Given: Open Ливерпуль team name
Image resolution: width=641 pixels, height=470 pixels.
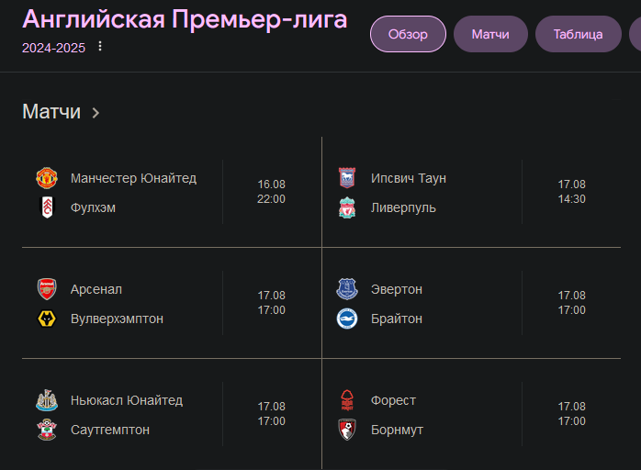Looking at the screenshot, I should [403, 207].
